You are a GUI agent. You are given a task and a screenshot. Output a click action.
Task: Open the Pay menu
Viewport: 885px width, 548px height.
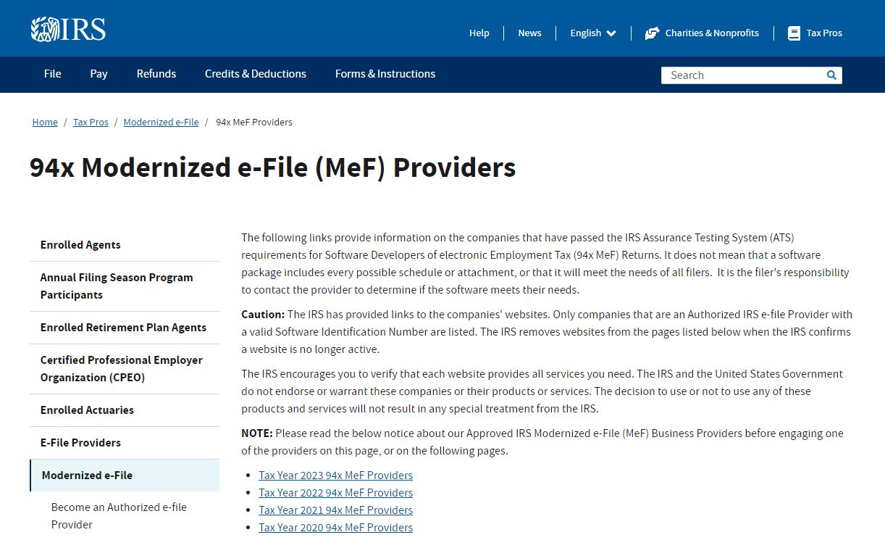pyautogui.click(x=98, y=74)
